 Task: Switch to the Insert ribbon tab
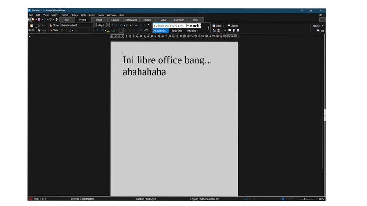click(99, 20)
